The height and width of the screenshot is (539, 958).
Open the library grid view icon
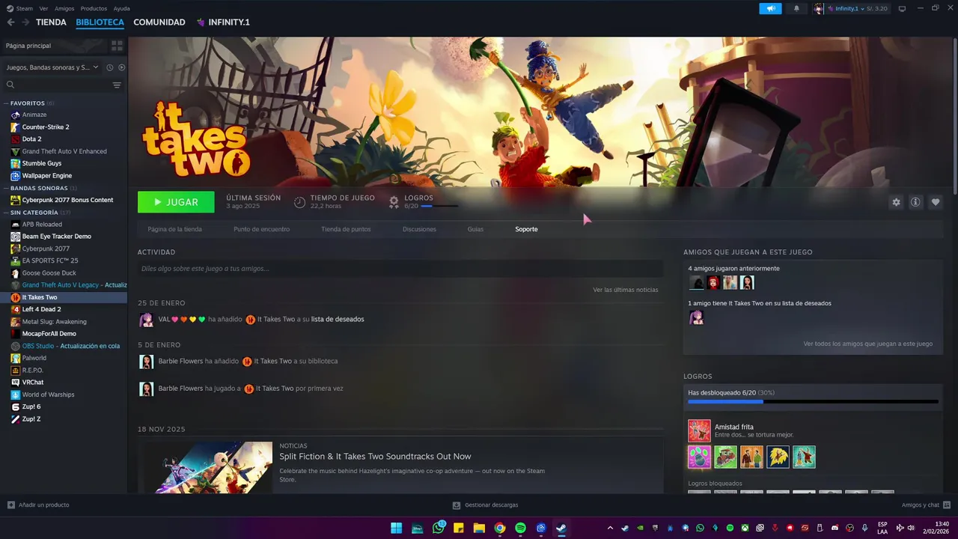[x=117, y=46]
